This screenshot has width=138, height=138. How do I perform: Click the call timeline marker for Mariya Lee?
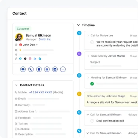tap(79, 33)
